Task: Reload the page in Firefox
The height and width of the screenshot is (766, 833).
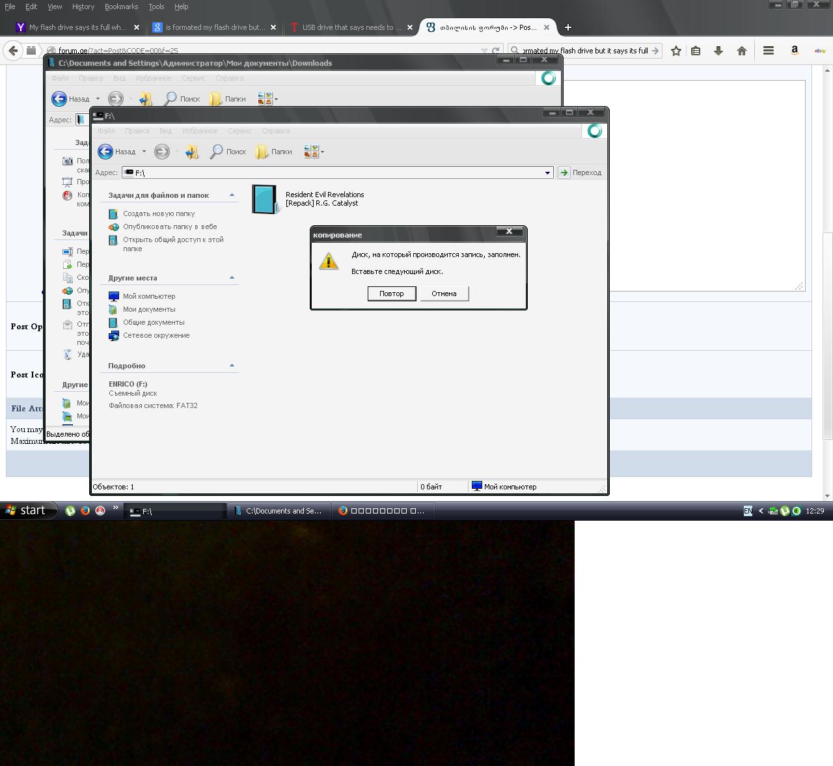Action: (x=496, y=51)
